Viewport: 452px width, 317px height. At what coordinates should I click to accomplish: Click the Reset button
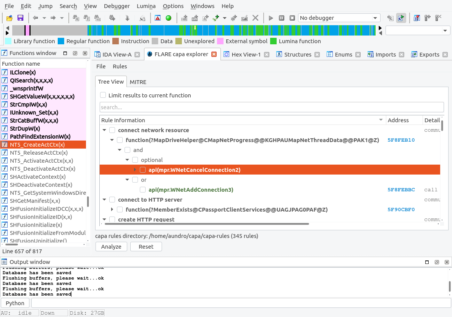point(146,247)
